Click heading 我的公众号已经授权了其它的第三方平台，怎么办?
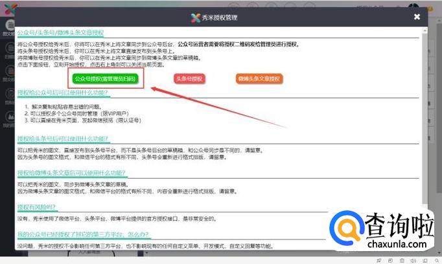The height and width of the screenshot is (264, 442). tap(83, 234)
